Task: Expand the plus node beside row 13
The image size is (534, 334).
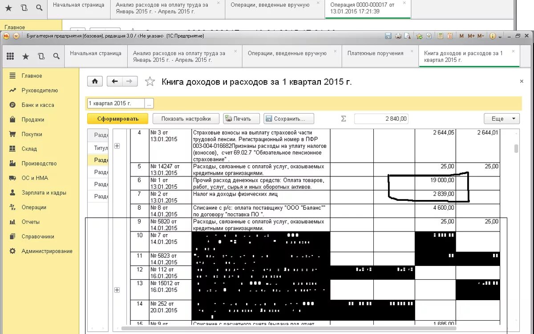Action: pos(117,290)
